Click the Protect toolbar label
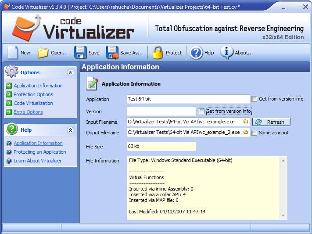Screen dimensions: 312x234 [174, 53]
